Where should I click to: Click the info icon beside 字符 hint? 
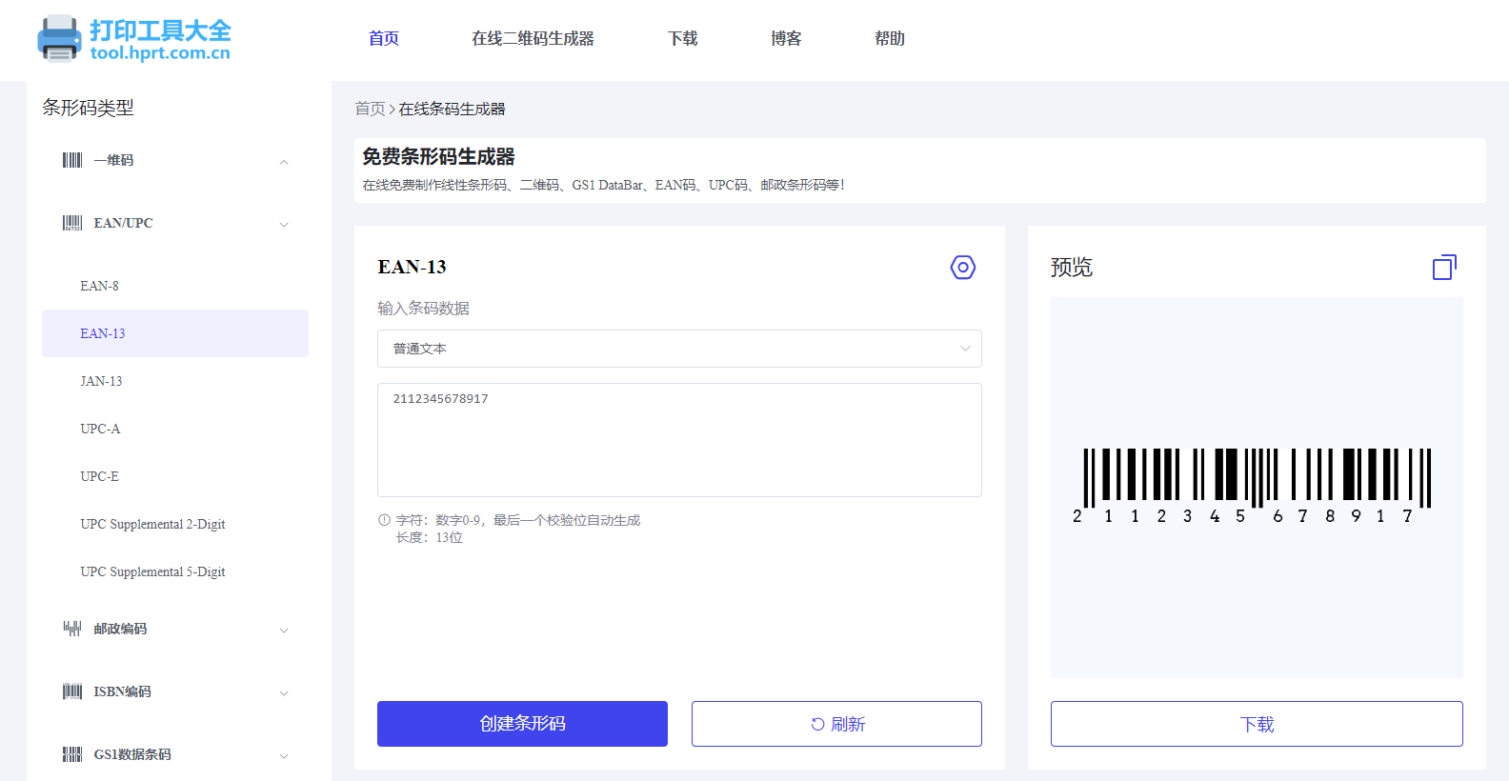point(385,520)
